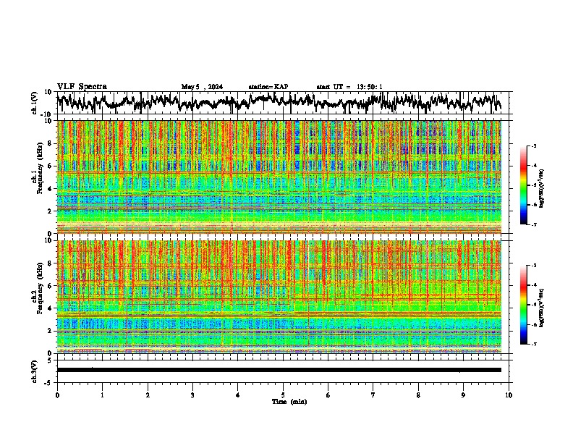Click inside the ch.1 frequency spectrogram

pos(279,177)
